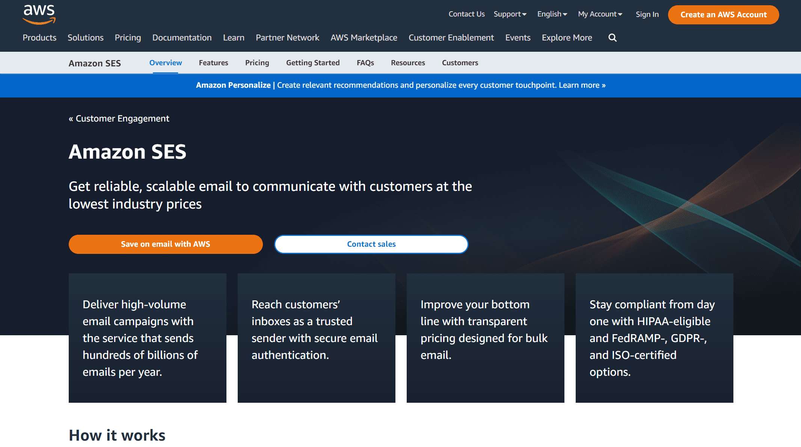The image size is (801, 447).
Task: Click the 'Stay compliant from day one' card
Action: (655, 338)
